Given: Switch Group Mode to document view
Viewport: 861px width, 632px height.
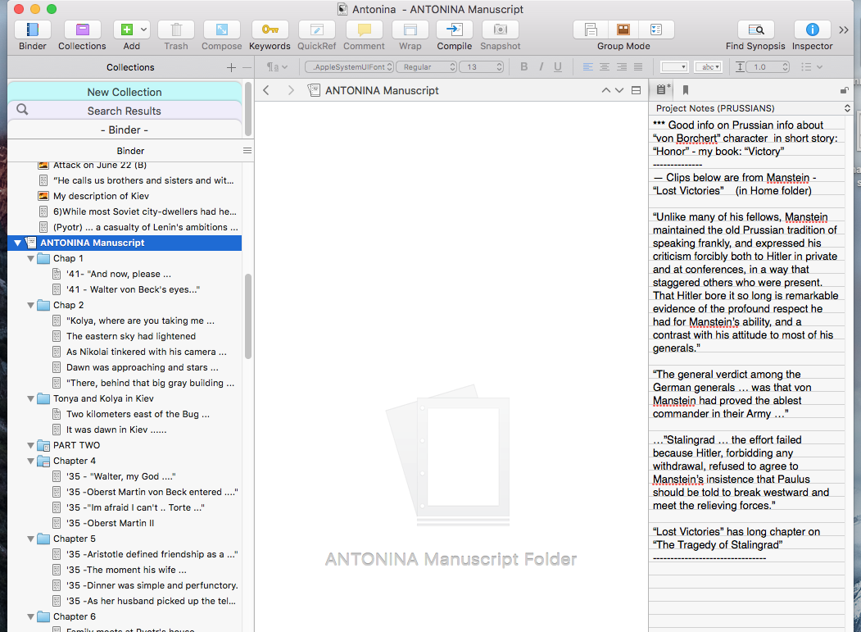Looking at the screenshot, I should (591, 30).
